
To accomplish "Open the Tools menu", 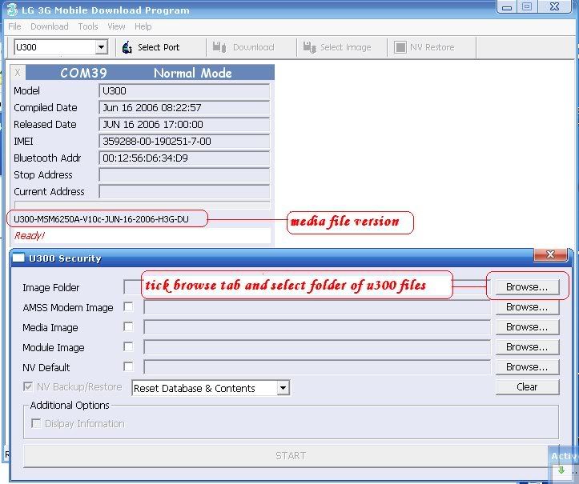I will [x=88, y=26].
